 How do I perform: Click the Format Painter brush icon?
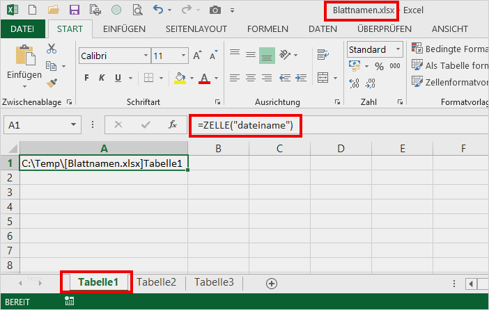pos(52,83)
